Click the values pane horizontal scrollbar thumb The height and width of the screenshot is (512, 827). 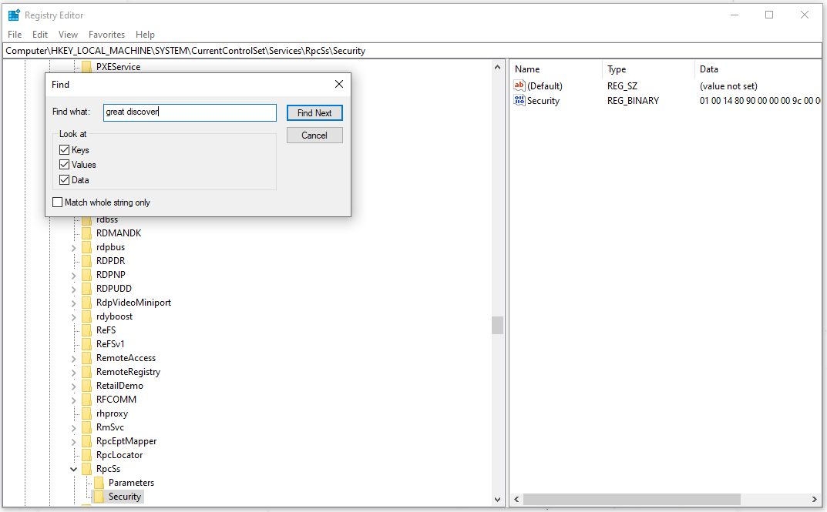point(632,499)
